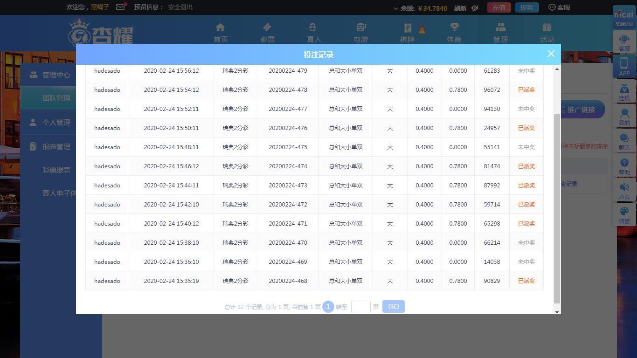Click 总和大小单双 in issue 20200224-472 row

346,205
